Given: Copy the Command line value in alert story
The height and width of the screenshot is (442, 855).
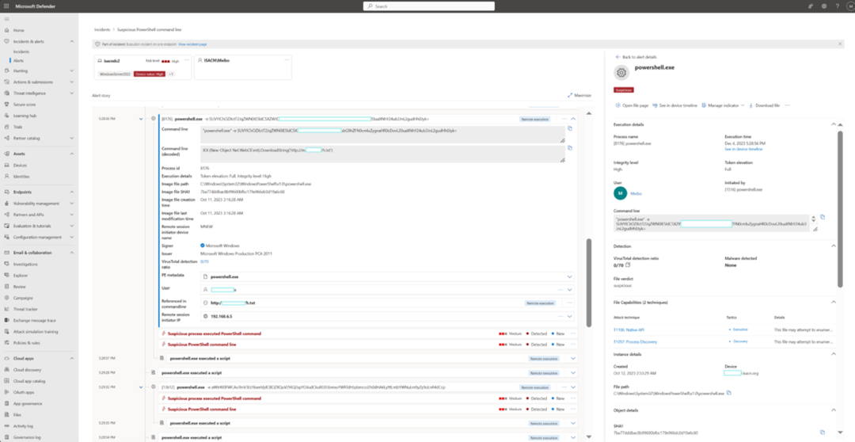Looking at the screenshot, I should [569, 128].
